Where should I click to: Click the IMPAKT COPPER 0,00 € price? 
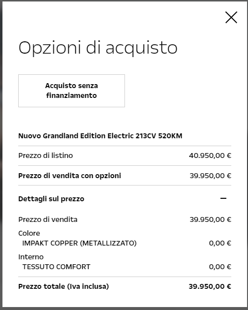(x=220, y=243)
